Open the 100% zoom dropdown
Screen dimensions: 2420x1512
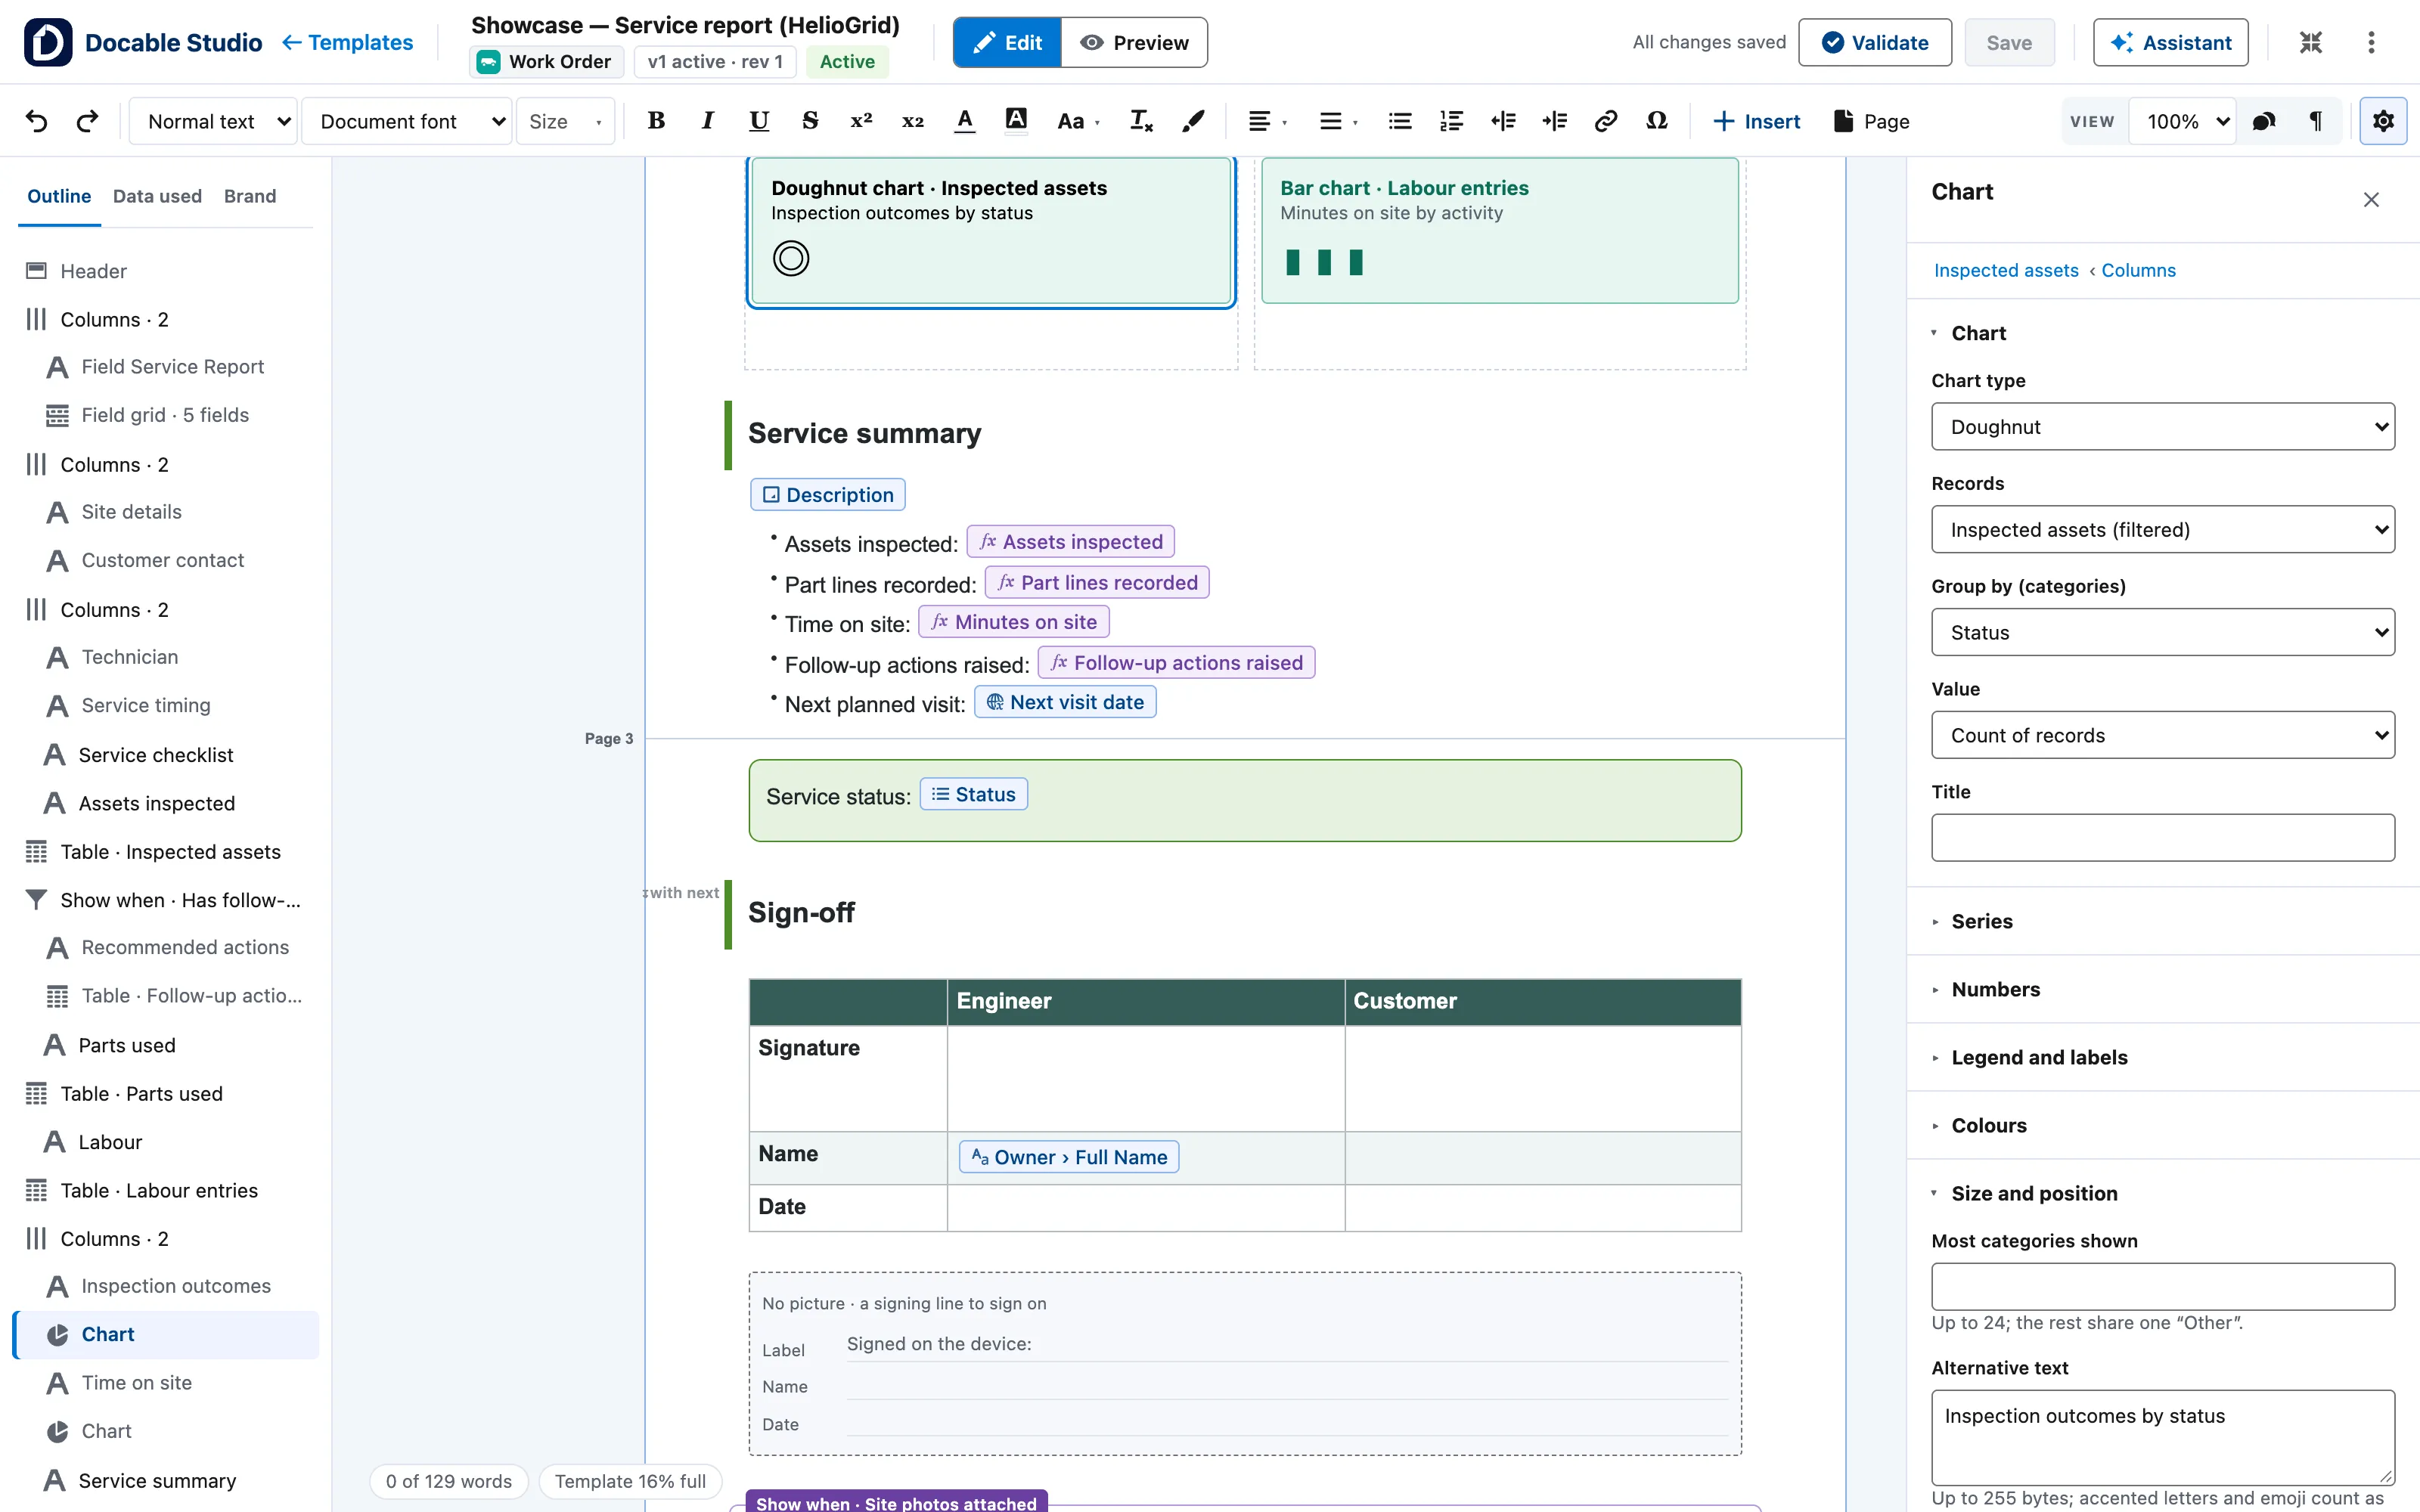pos(2183,121)
